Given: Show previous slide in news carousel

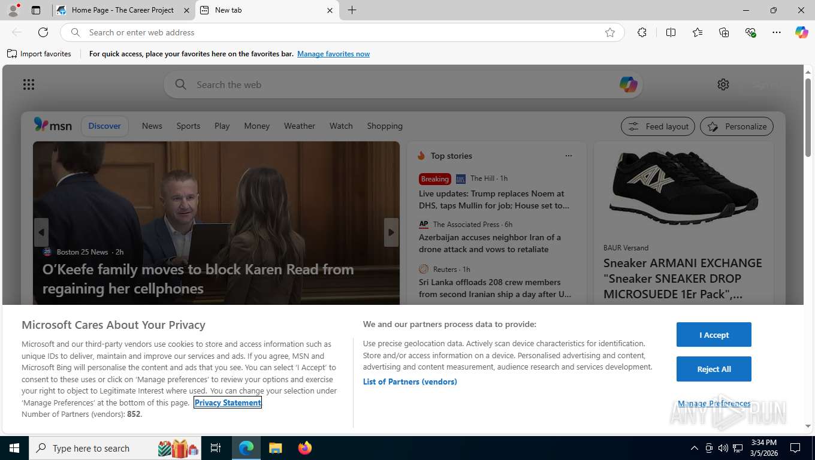Looking at the screenshot, I should [x=41, y=232].
